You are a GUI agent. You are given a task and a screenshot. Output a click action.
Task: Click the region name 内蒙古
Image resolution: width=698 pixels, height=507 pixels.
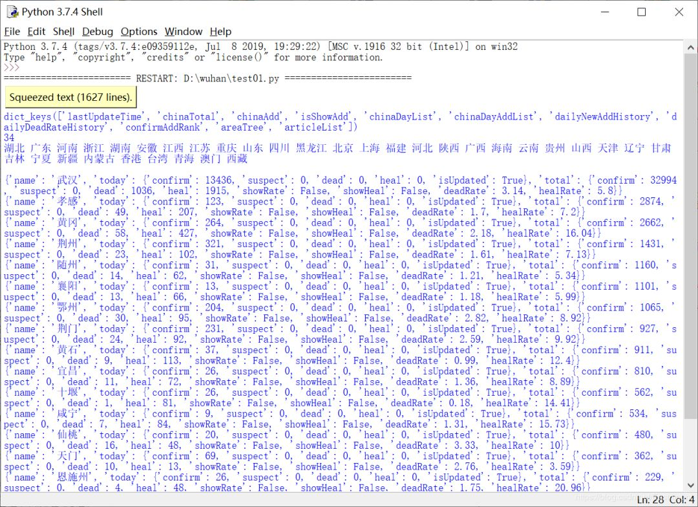coord(100,159)
